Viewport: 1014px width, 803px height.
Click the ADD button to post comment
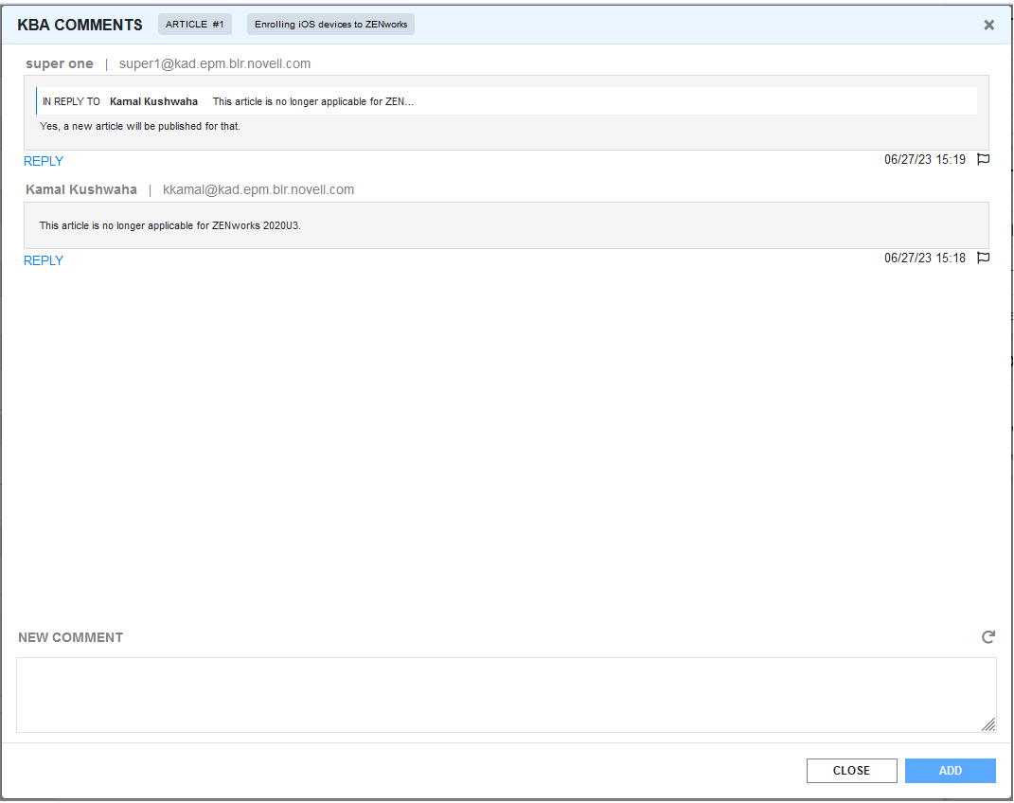[950, 771]
